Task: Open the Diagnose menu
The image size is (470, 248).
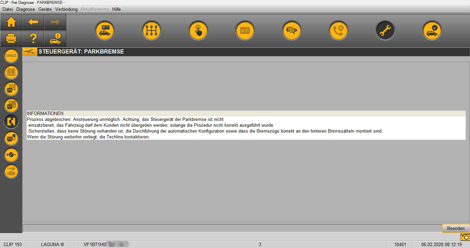Action: [25, 9]
